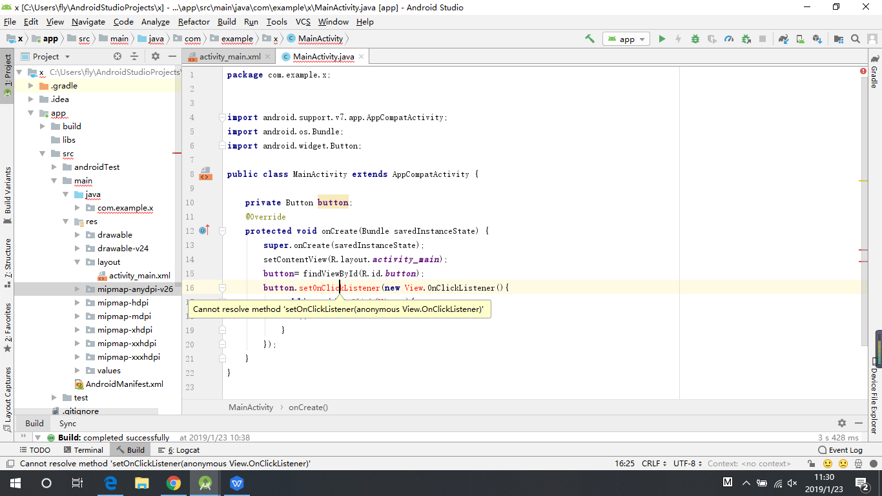Screen dimensions: 882x496
Task: Click the green Run app button
Action: [x=662, y=39]
